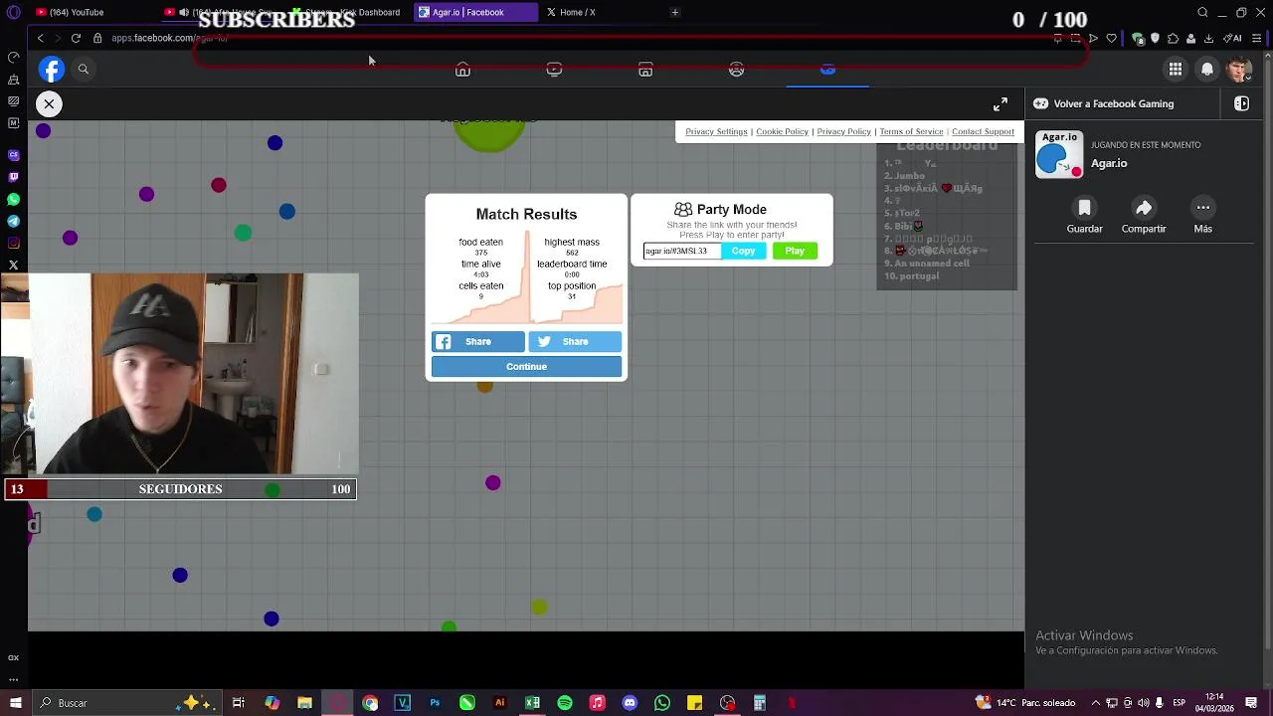The image size is (1273, 716).
Task: Open the Terms of Service link
Action: point(911,131)
